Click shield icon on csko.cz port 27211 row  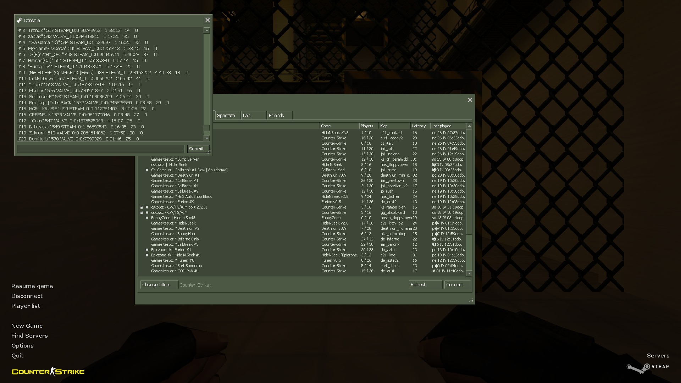point(147,207)
